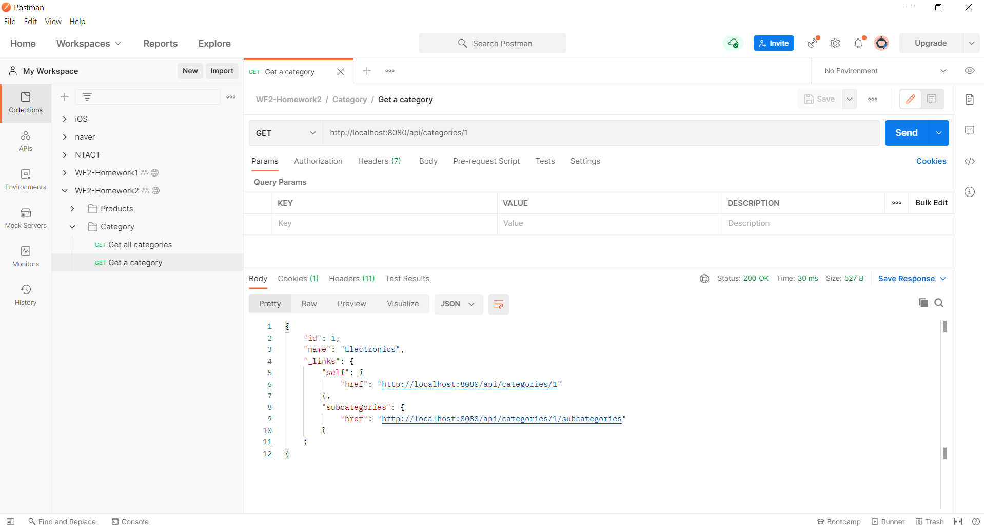The width and height of the screenshot is (984, 528).
Task: Click the Invite button
Action: [774, 43]
